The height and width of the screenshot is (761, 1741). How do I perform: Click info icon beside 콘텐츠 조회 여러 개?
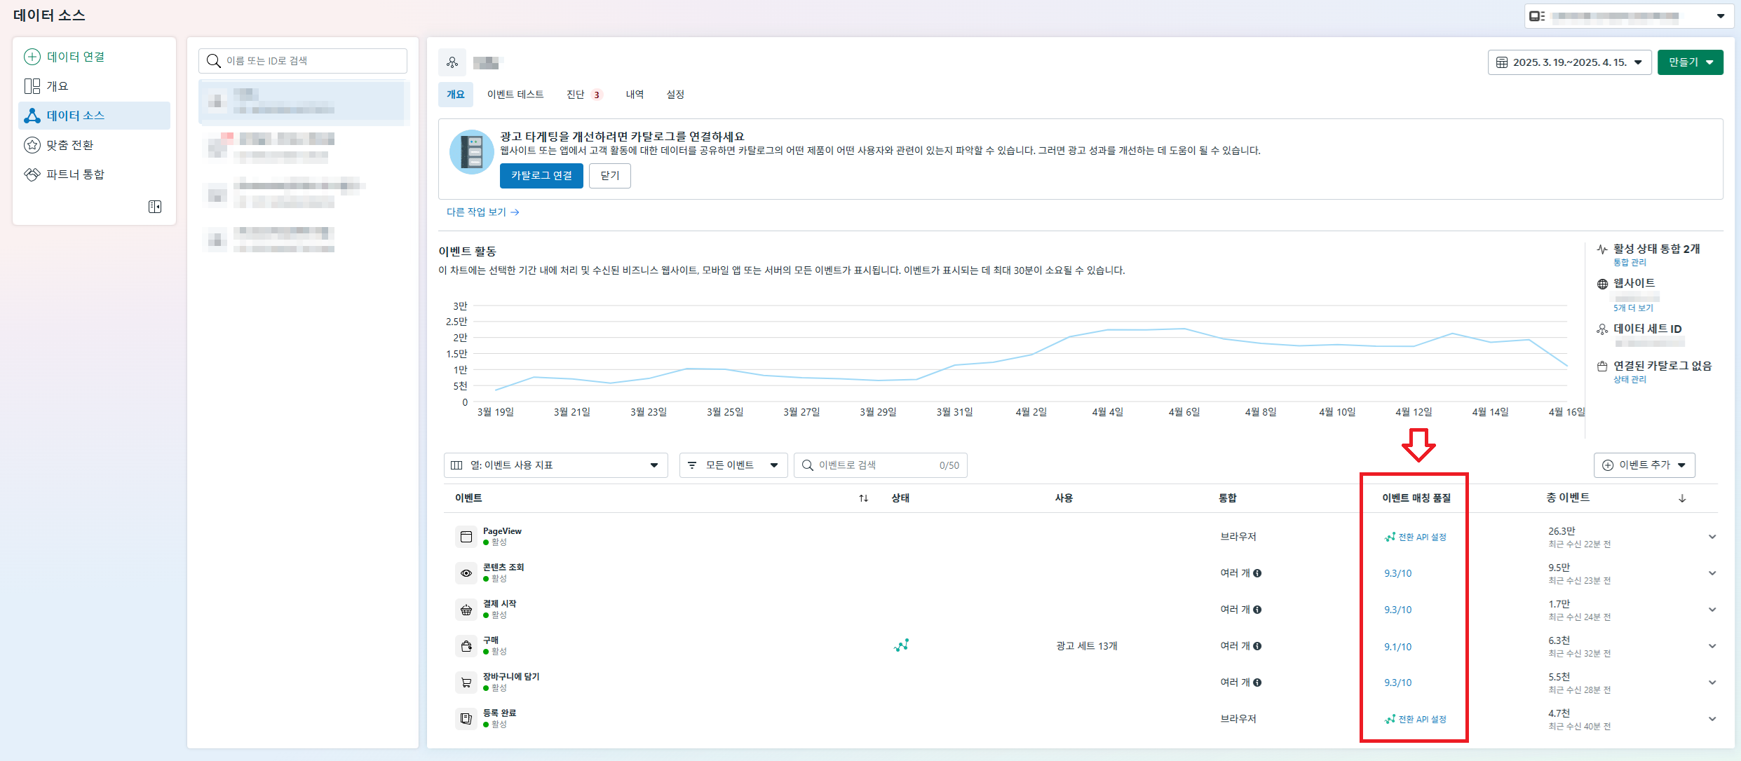1257,573
